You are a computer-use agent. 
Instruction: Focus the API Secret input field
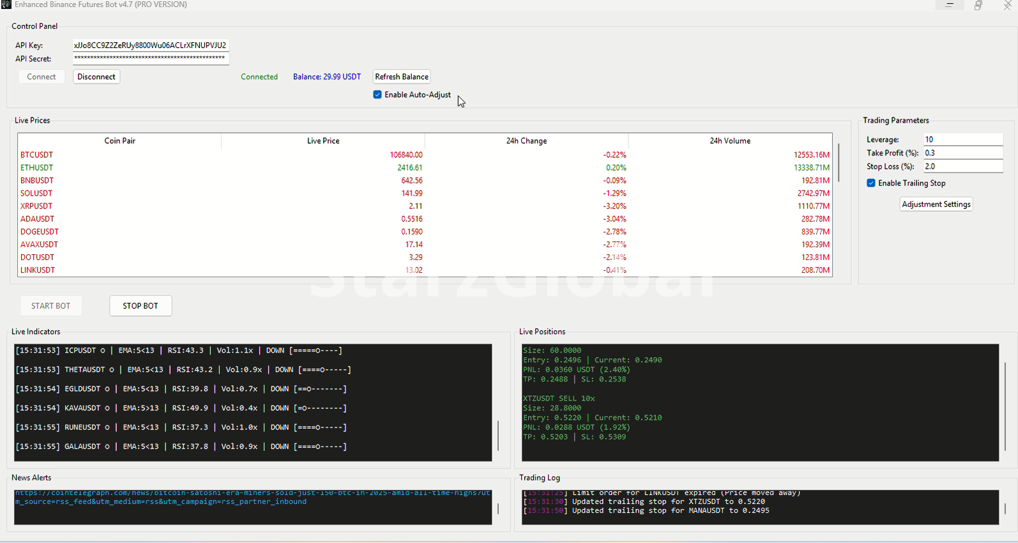click(151, 59)
